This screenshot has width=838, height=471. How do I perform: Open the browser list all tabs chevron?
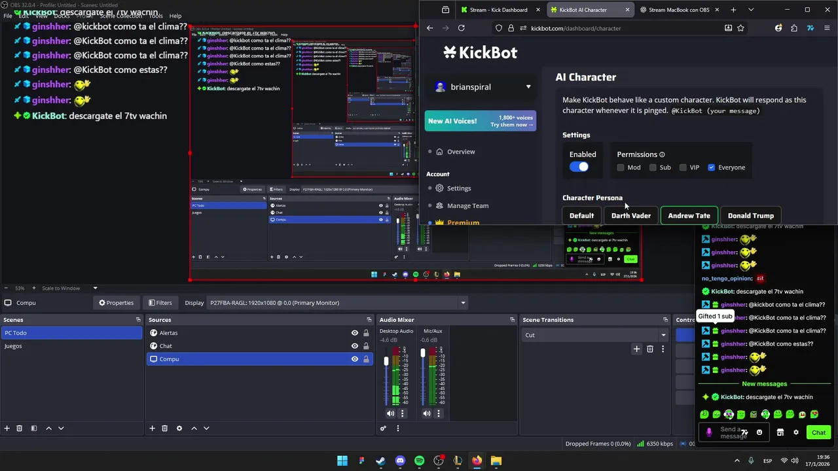751,10
